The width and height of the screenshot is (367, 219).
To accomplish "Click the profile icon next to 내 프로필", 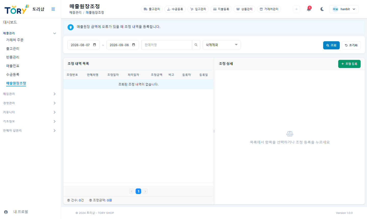I will pyautogui.click(x=6, y=212).
